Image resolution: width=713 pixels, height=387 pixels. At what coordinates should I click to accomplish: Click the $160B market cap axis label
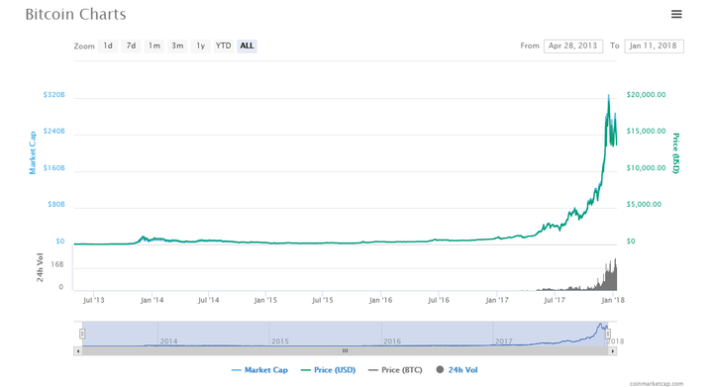pos(54,168)
